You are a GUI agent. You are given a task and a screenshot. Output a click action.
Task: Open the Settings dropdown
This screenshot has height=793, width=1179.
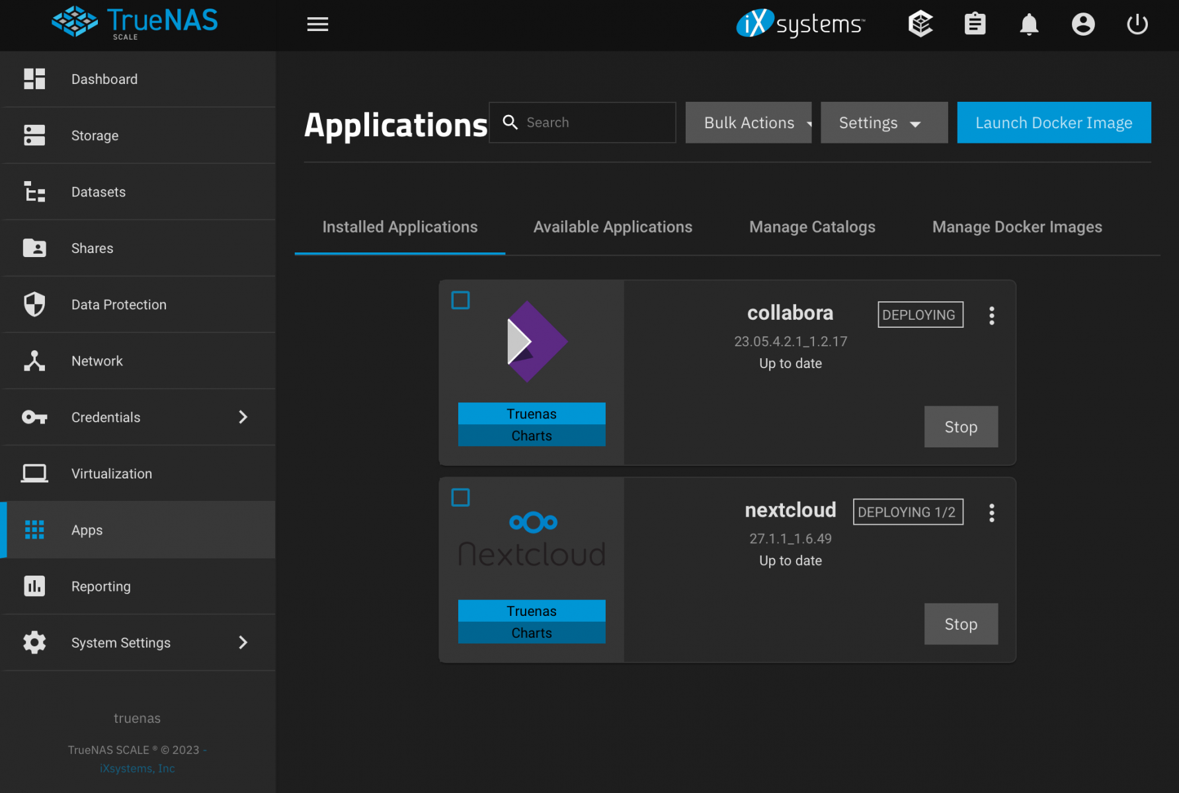pyautogui.click(x=884, y=122)
